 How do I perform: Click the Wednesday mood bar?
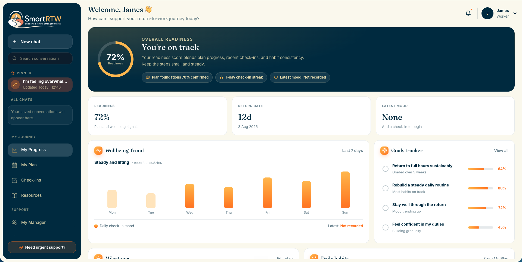190,196
